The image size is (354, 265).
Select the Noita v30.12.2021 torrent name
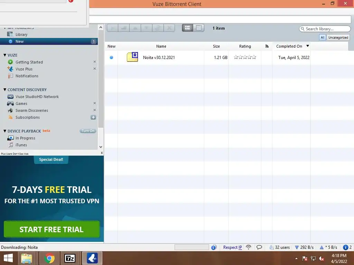click(x=159, y=58)
